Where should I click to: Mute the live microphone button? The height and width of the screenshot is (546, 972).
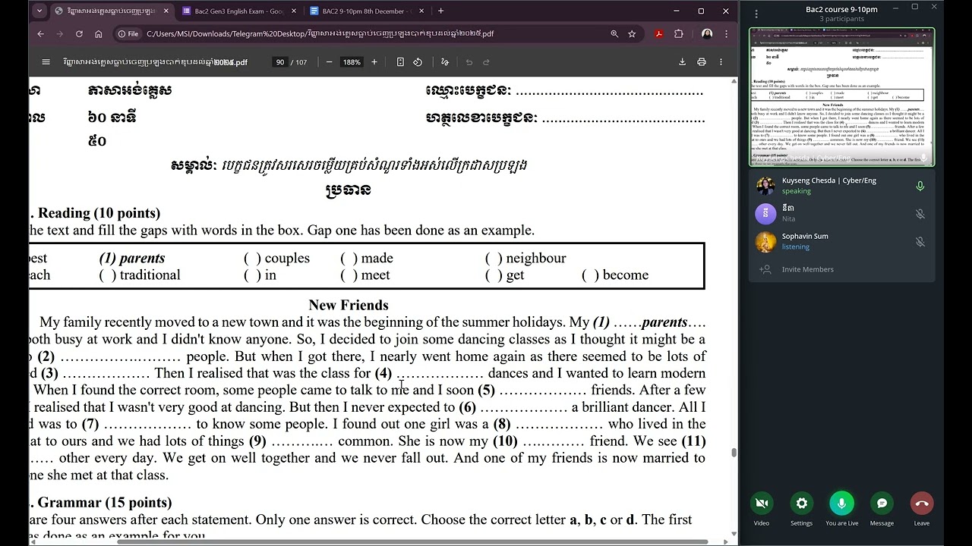841,504
